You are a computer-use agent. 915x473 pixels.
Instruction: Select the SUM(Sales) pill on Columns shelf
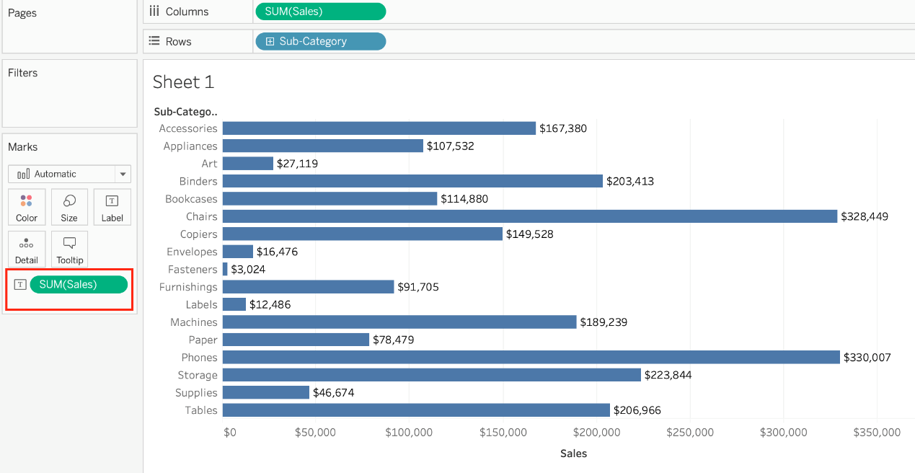(320, 12)
